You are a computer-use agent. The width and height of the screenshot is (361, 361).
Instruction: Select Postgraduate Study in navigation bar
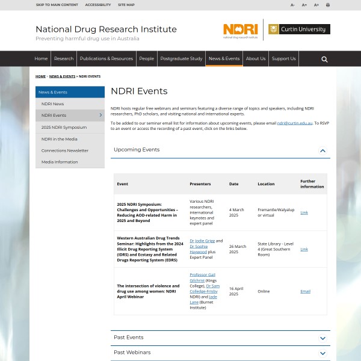point(181,59)
